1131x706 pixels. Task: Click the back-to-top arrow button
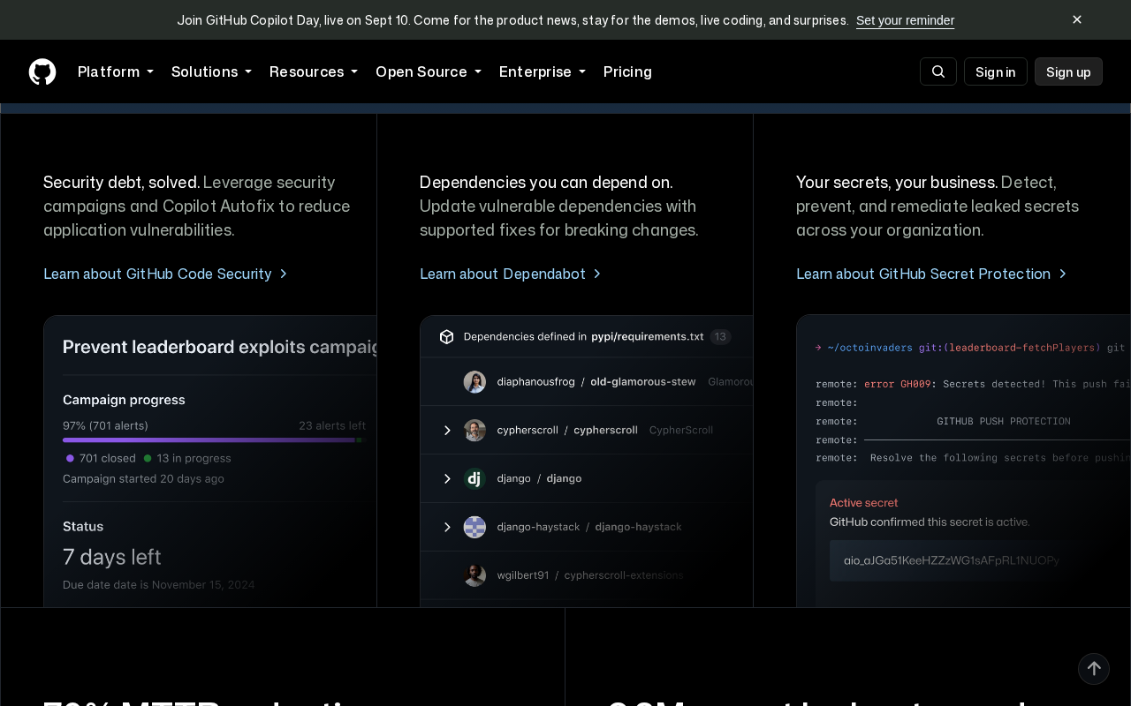(x=1094, y=669)
